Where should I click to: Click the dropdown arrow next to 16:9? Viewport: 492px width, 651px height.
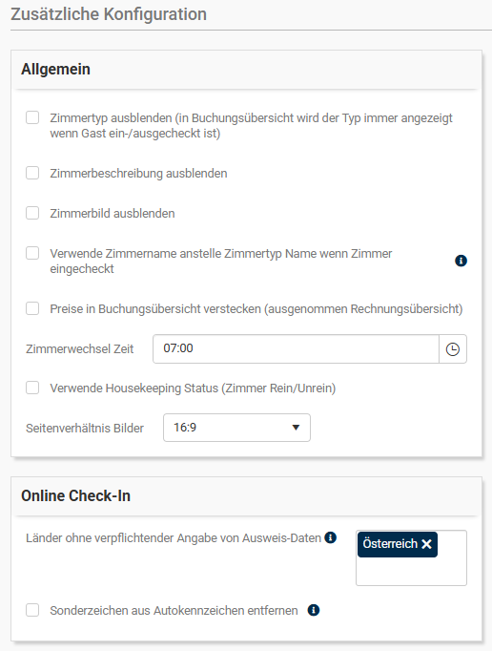click(x=296, y=428)
